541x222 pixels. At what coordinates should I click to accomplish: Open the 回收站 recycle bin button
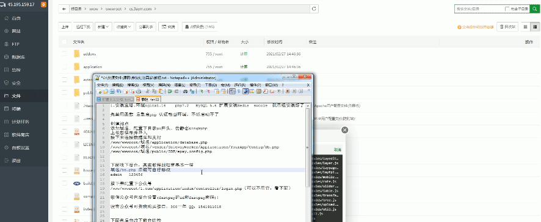pyautogui.click(x=507, y=27)
